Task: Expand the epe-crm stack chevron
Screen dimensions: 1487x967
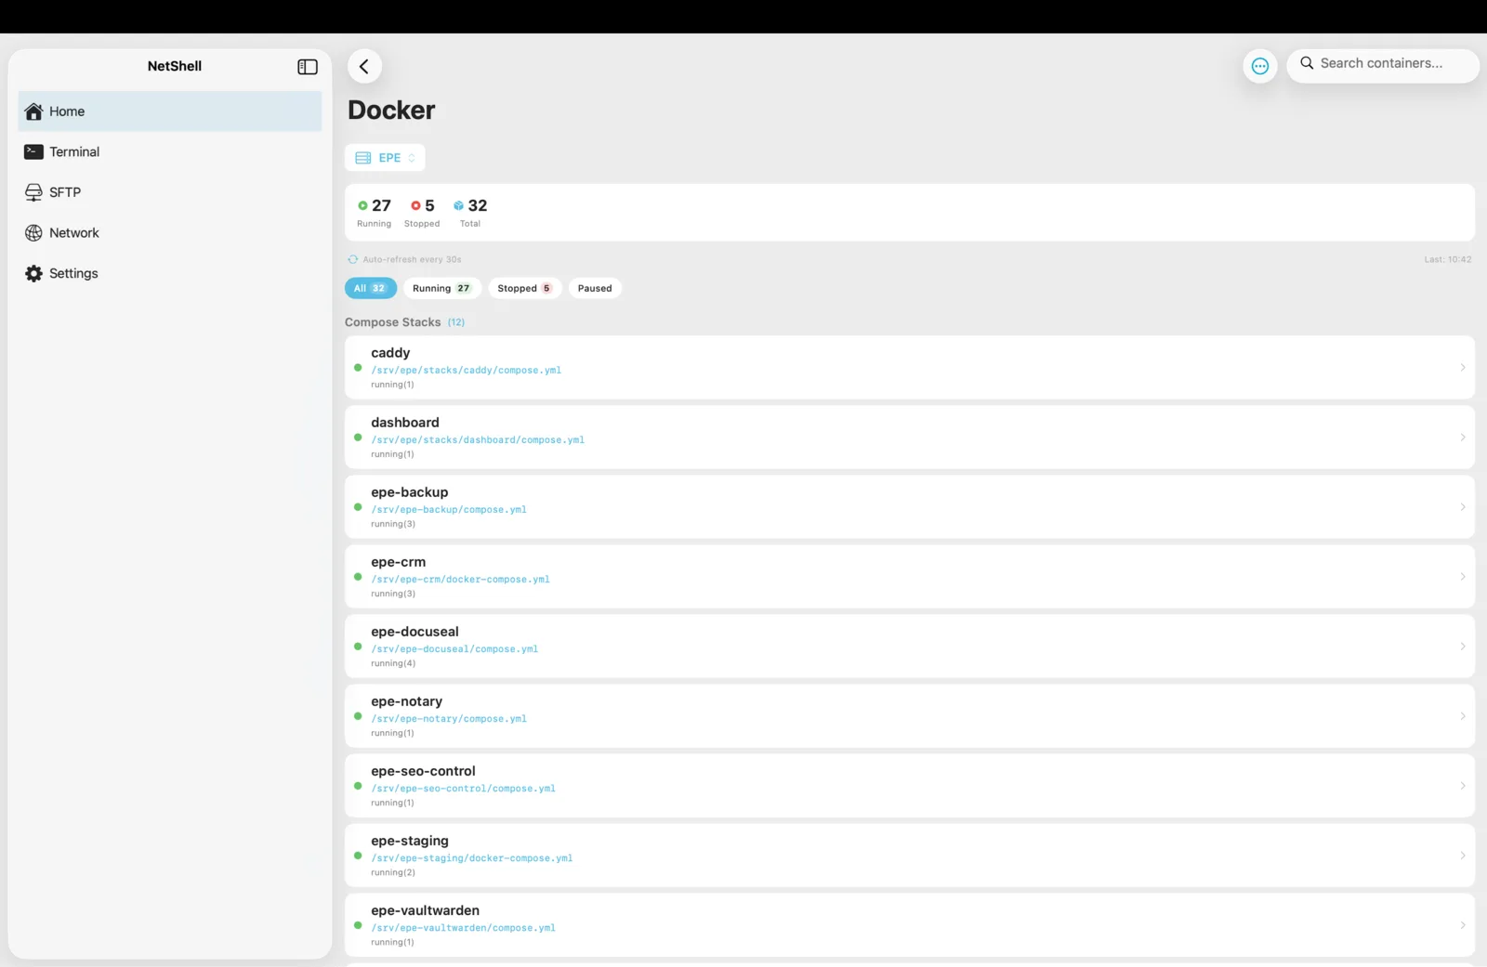Action: point(1462,577)
